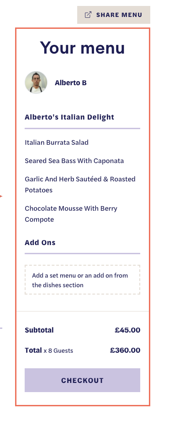The image size is (169, 426).
Task: Click the x 8 Guests text
Action: (58, 351)
